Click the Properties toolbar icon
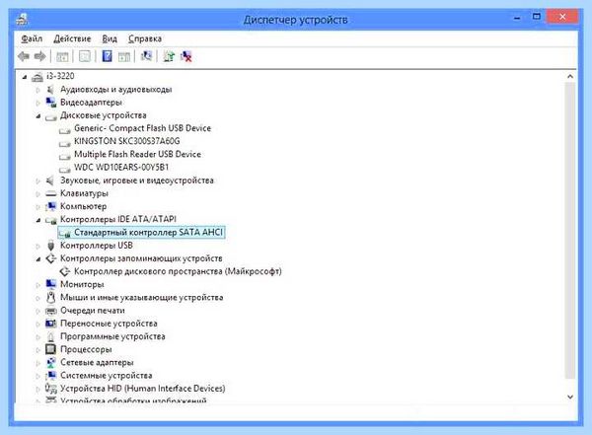The height and width of the screenshot is (435, 592). (84, 56)
